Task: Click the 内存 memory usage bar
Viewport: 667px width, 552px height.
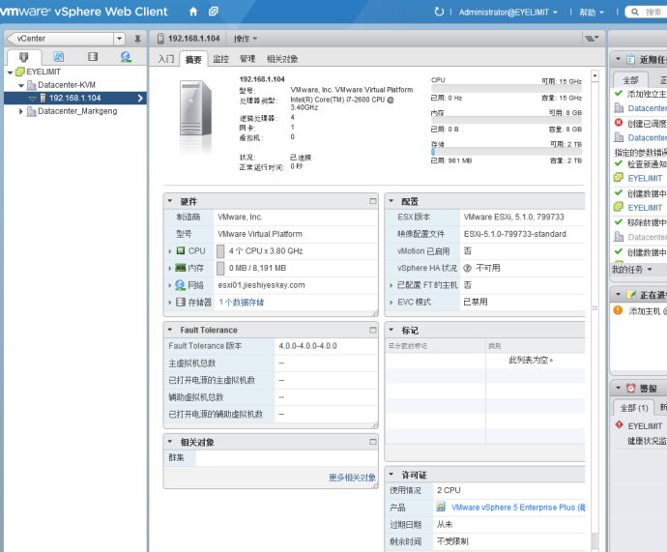Action: point(507,120)
